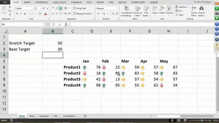This screenshot has height=123, width=219.
Task: Click the Decrease Indent icon
Action: (66, 14)
